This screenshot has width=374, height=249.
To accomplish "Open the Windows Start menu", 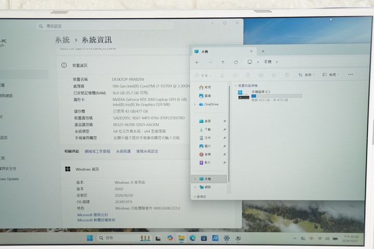I will point(90,238).
